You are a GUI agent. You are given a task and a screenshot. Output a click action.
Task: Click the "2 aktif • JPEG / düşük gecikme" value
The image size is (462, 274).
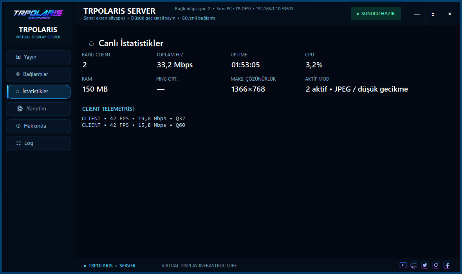357,89
